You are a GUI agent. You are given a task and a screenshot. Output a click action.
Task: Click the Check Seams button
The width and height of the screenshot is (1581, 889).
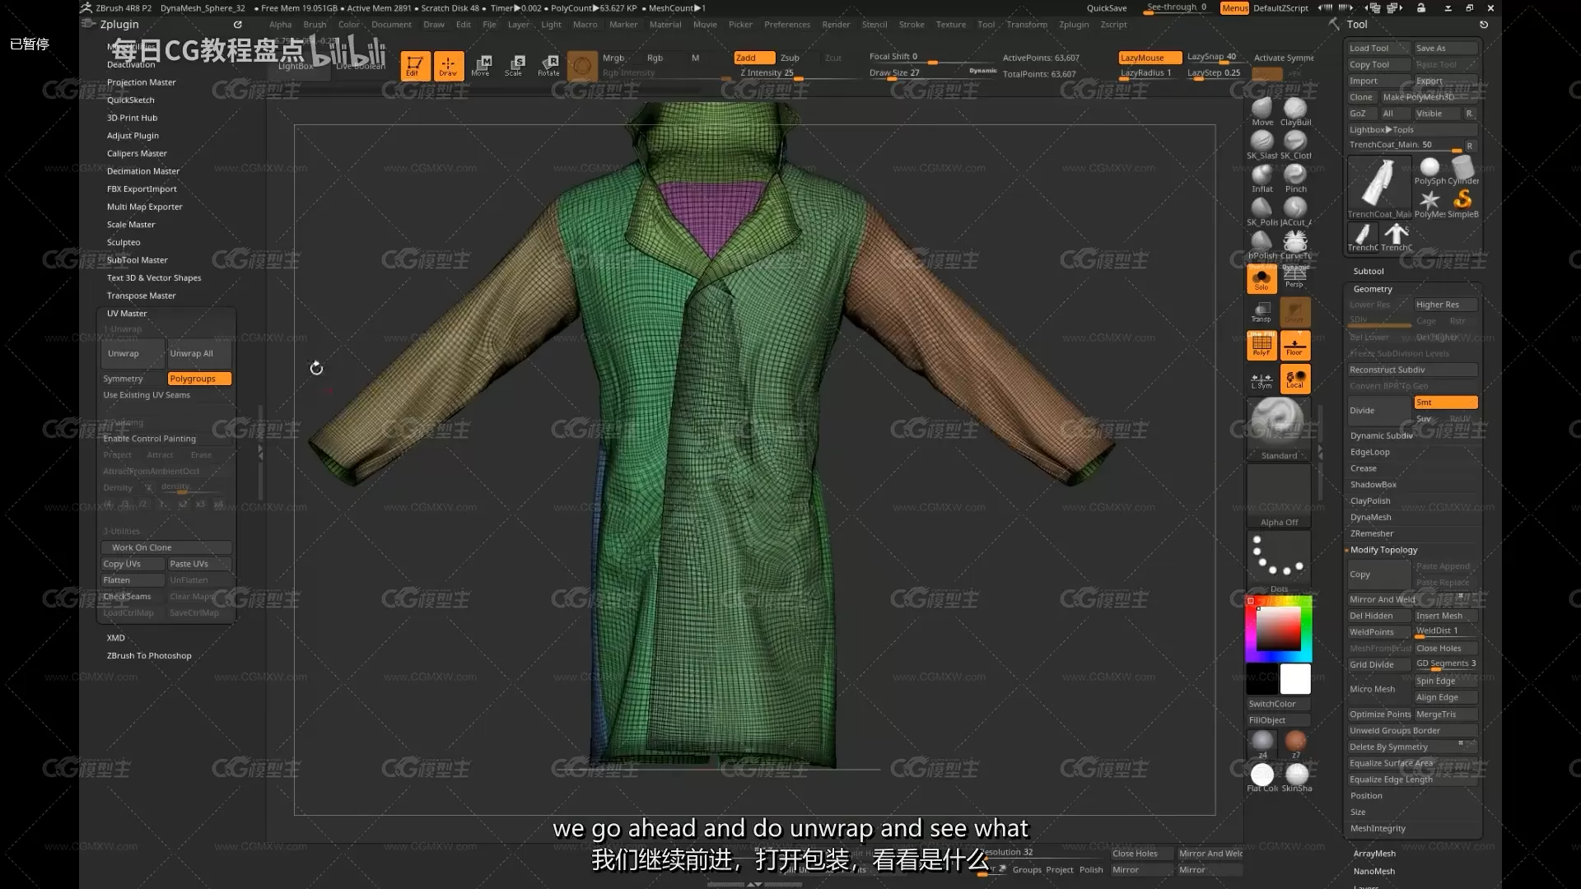pos(128,595)
